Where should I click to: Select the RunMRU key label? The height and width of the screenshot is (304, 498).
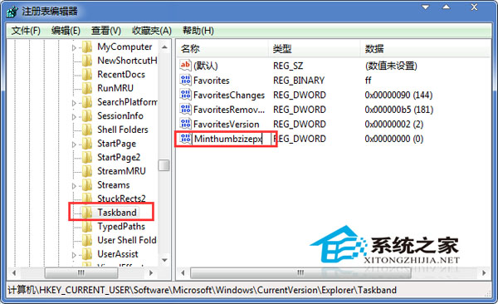coord(115,88)
